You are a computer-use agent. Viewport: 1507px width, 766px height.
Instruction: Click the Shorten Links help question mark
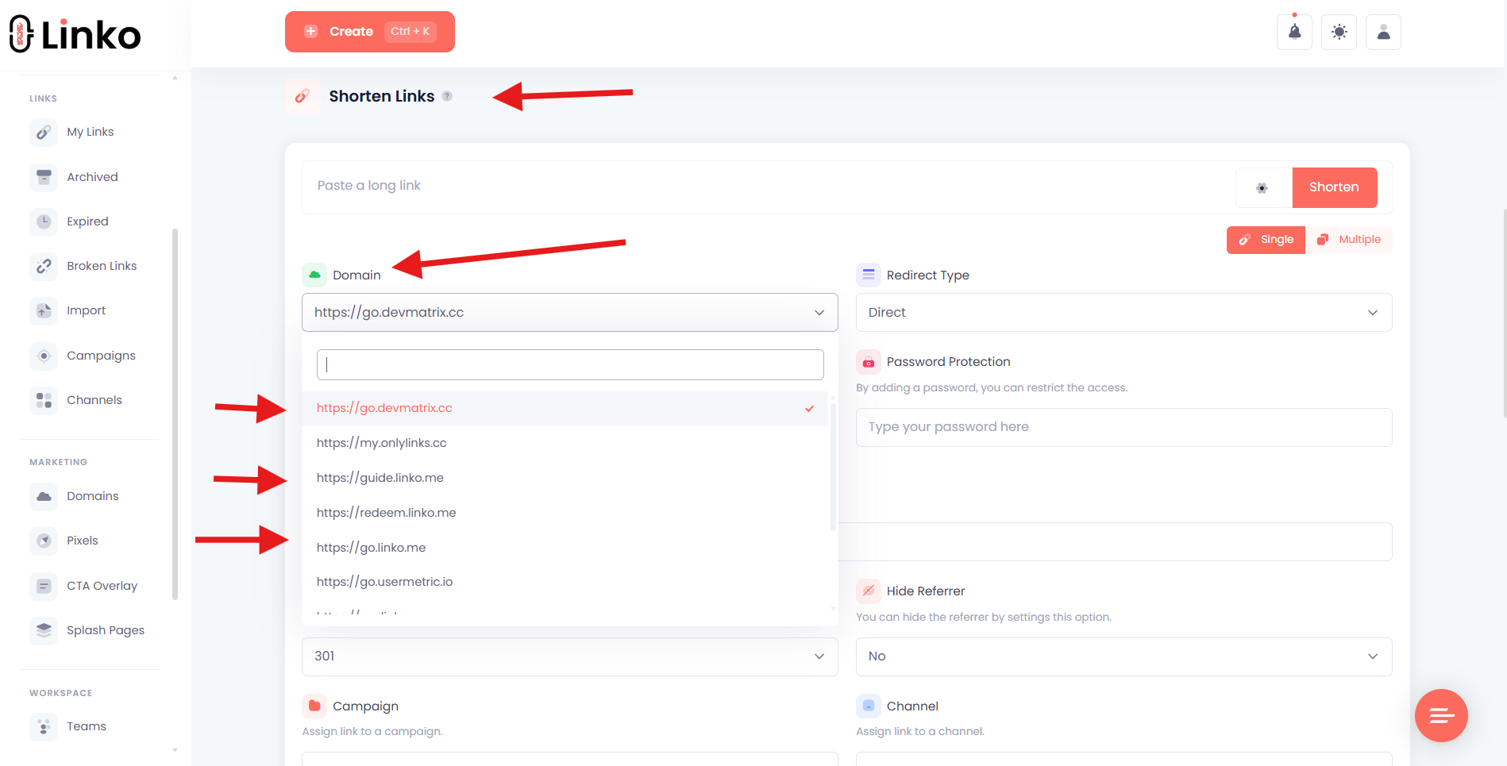[x=447, y=96]
